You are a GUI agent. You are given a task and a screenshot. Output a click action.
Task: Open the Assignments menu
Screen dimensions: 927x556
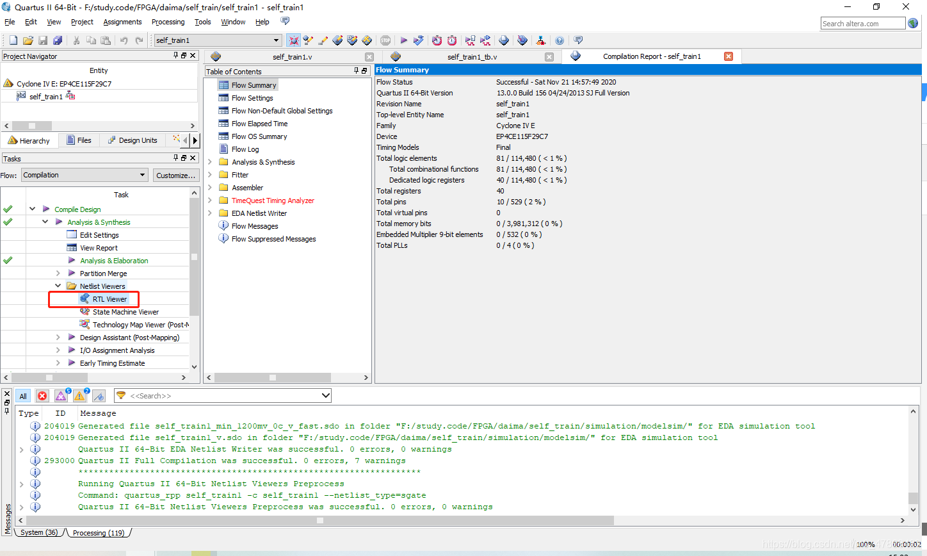(122, 22)
